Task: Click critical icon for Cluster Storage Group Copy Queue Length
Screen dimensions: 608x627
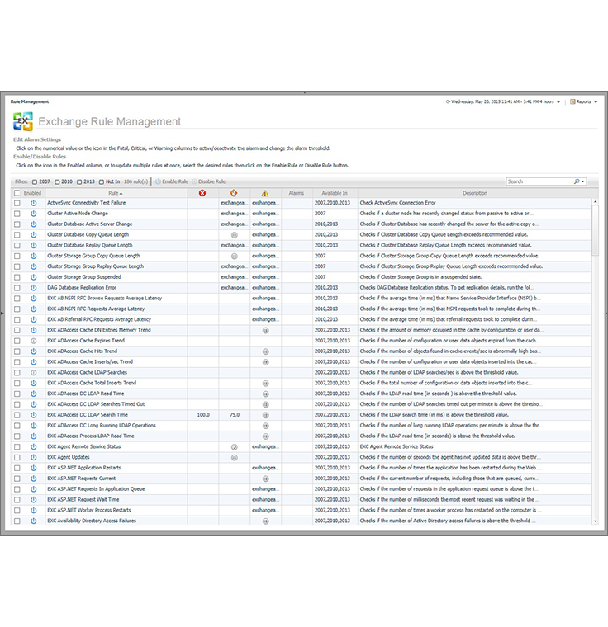Action: coord(235,257)
